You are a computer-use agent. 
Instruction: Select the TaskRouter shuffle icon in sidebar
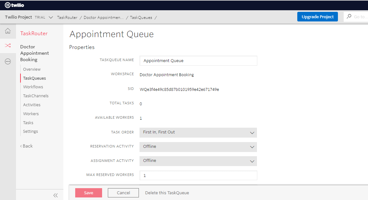click(7, 45)
